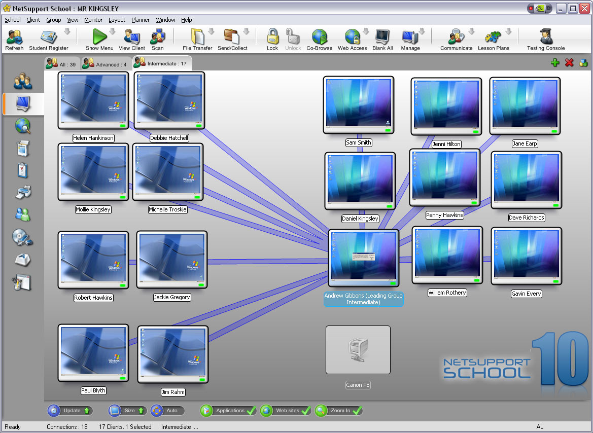Screen dimensions: 593x433
Task: Select Helen Hankinson thumbnail
Action: [93, 100]
